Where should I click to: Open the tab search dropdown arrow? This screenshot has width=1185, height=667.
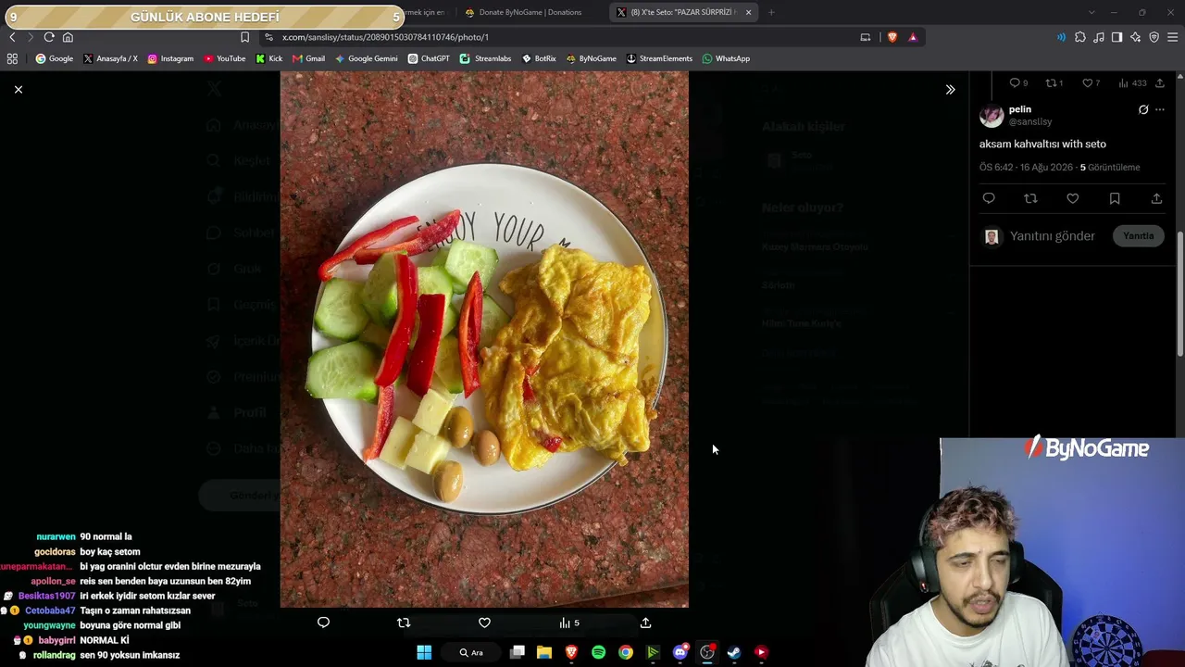[1091, 12]
